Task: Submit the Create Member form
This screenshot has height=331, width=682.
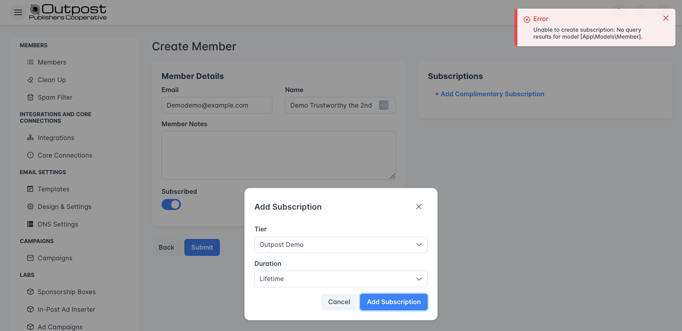Action: tap(202, 247)
